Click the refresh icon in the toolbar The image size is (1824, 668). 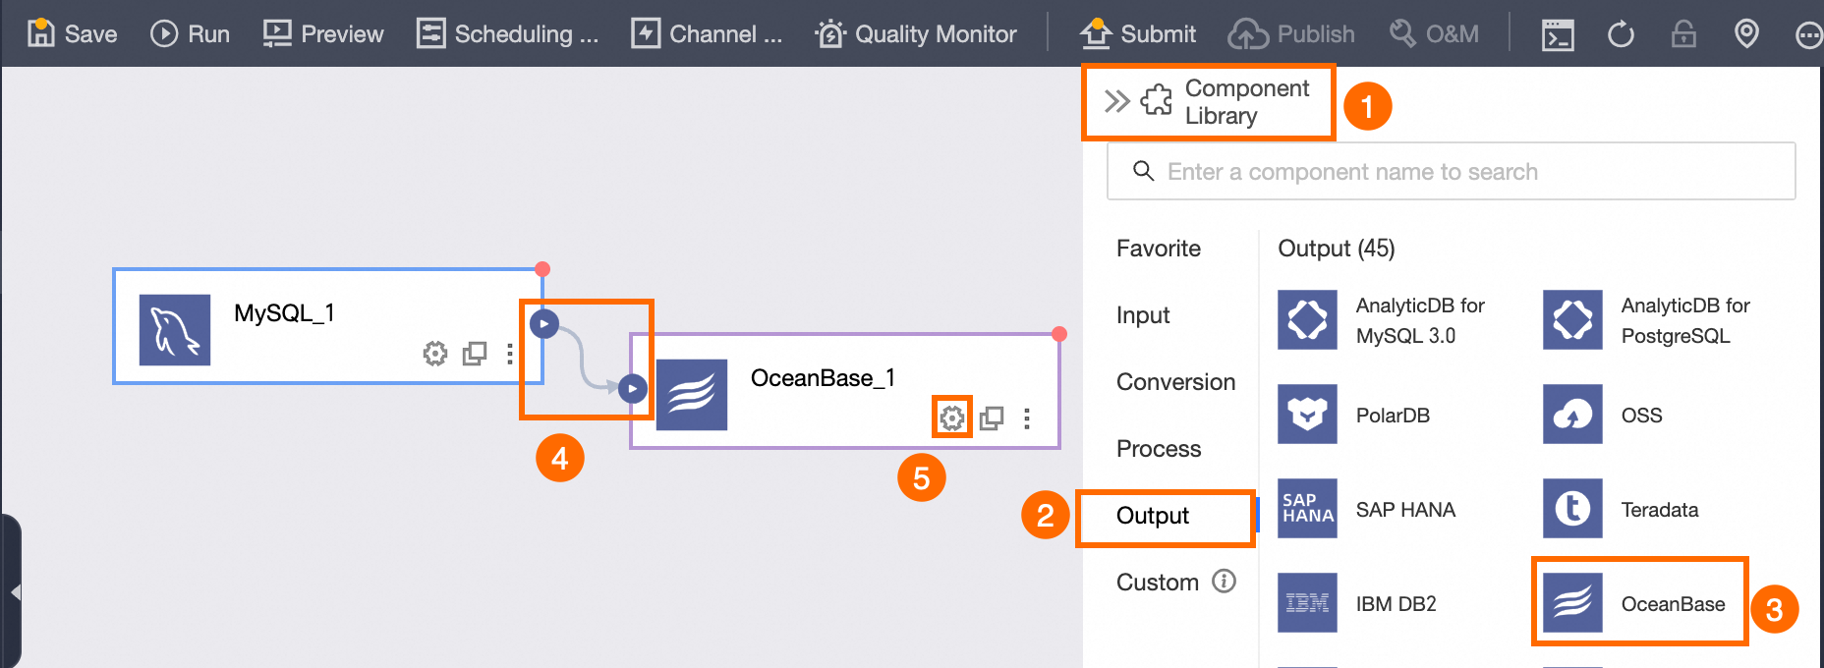pos(1621,34)
